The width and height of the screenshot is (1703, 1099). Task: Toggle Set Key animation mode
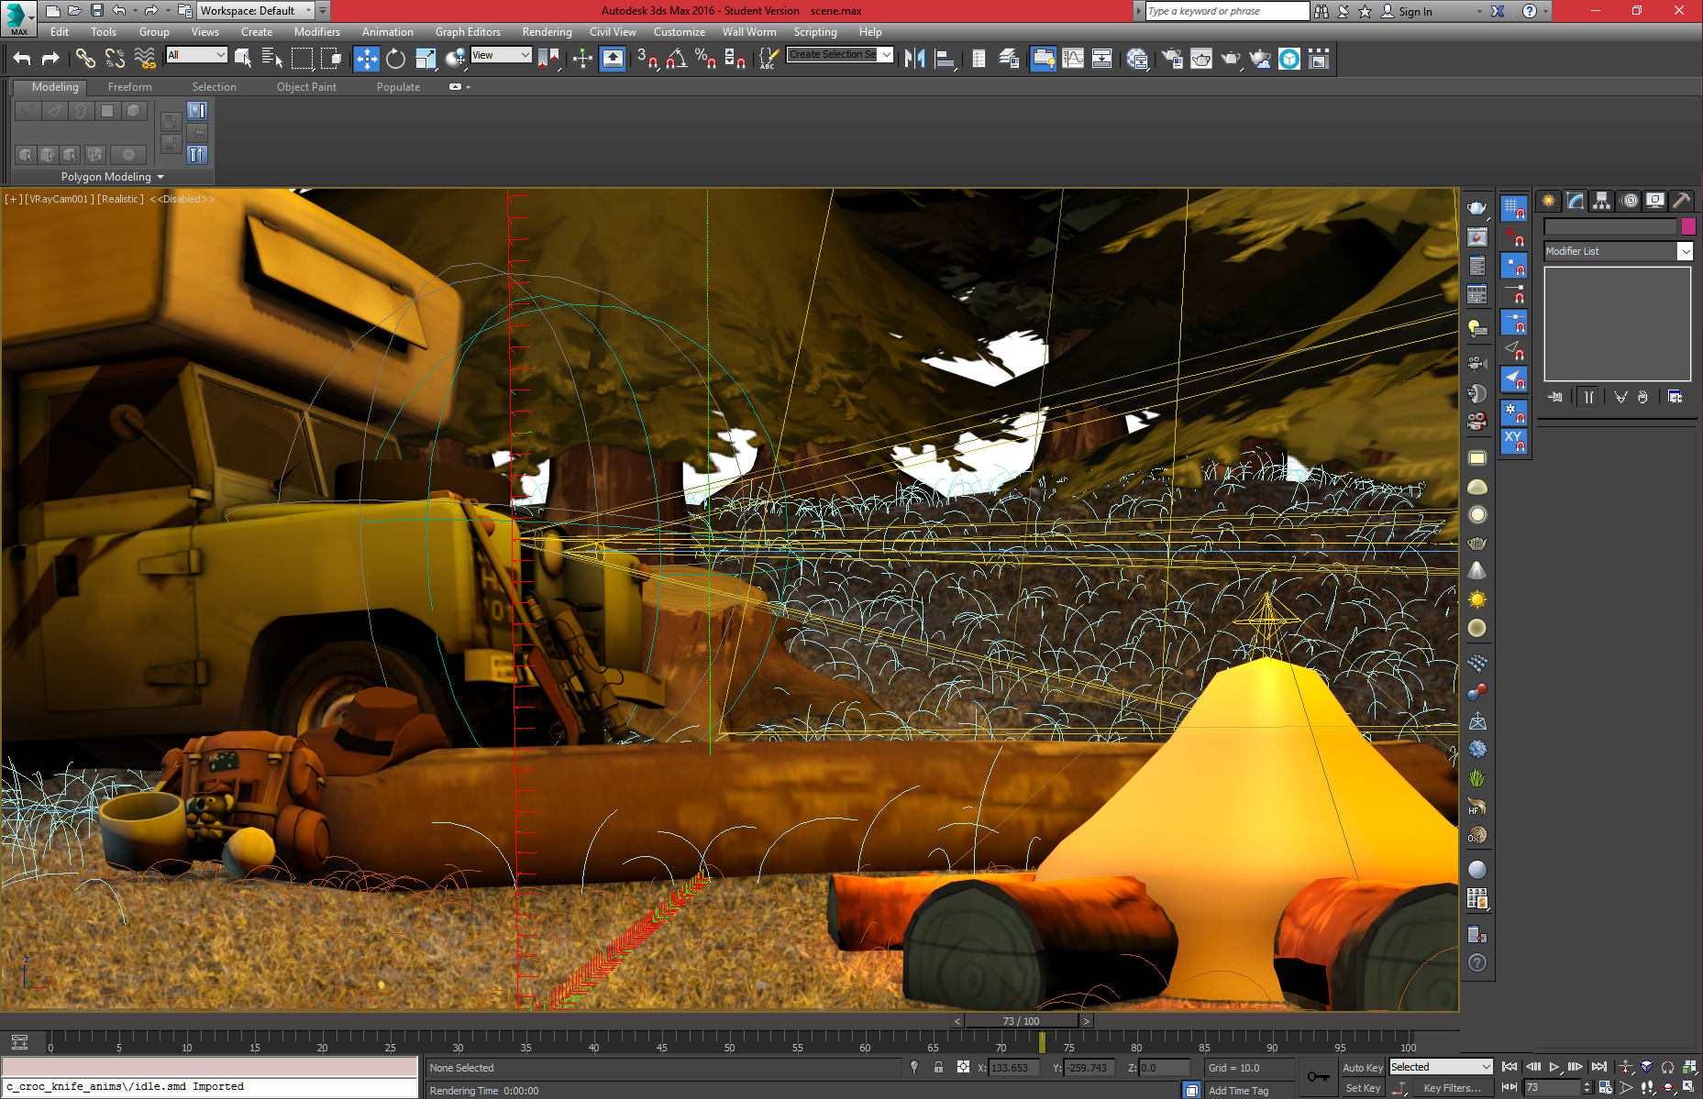[1362, 1088]
